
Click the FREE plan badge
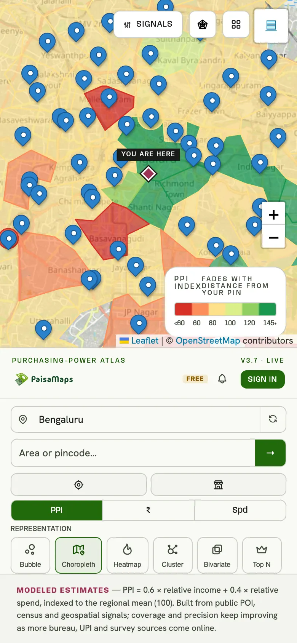point(195,379)
